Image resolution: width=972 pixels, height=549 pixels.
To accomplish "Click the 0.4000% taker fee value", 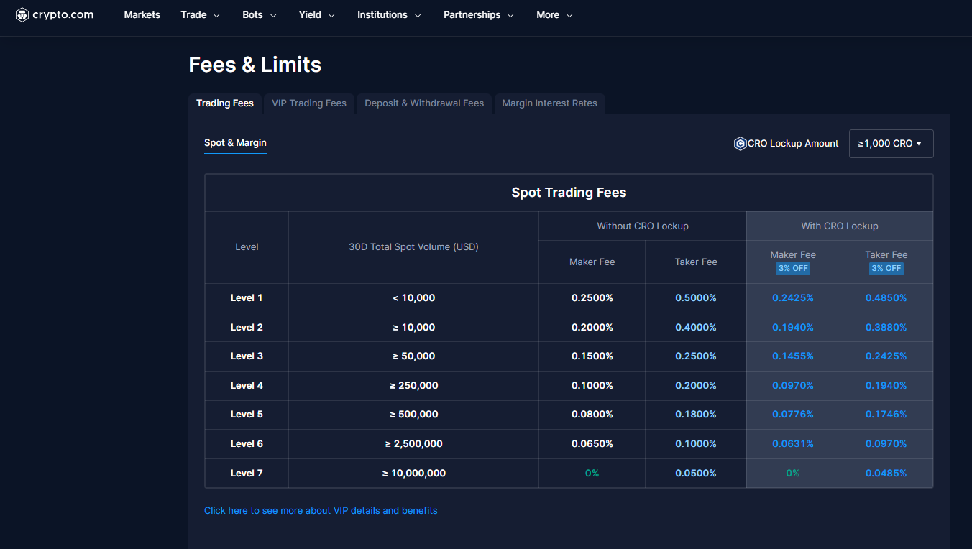I will coord(696,327).
